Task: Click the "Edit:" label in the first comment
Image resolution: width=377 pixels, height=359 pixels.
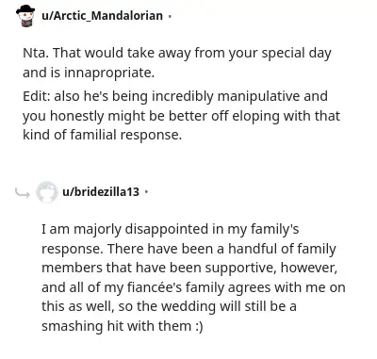Action: pyautogui.click(x=37, y=96)
